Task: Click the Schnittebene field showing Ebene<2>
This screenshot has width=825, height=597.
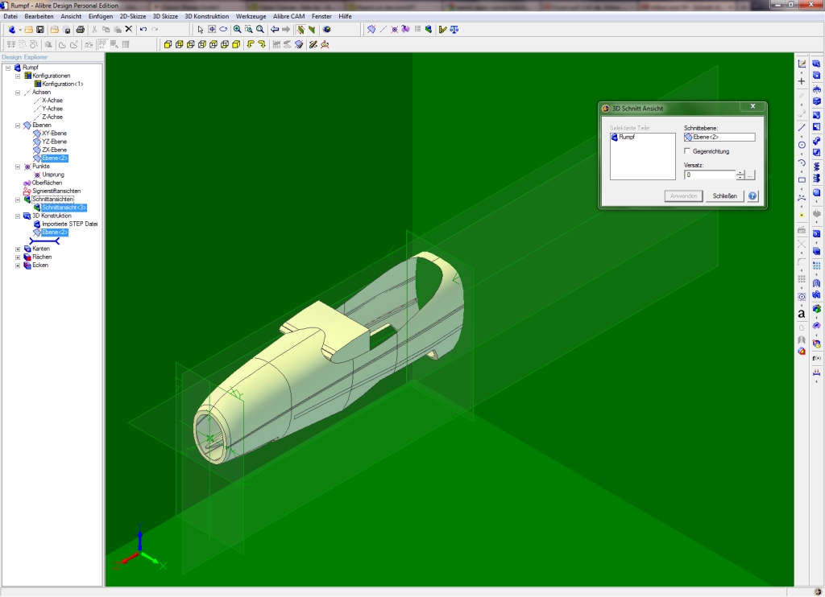Action: pos(719,137)
